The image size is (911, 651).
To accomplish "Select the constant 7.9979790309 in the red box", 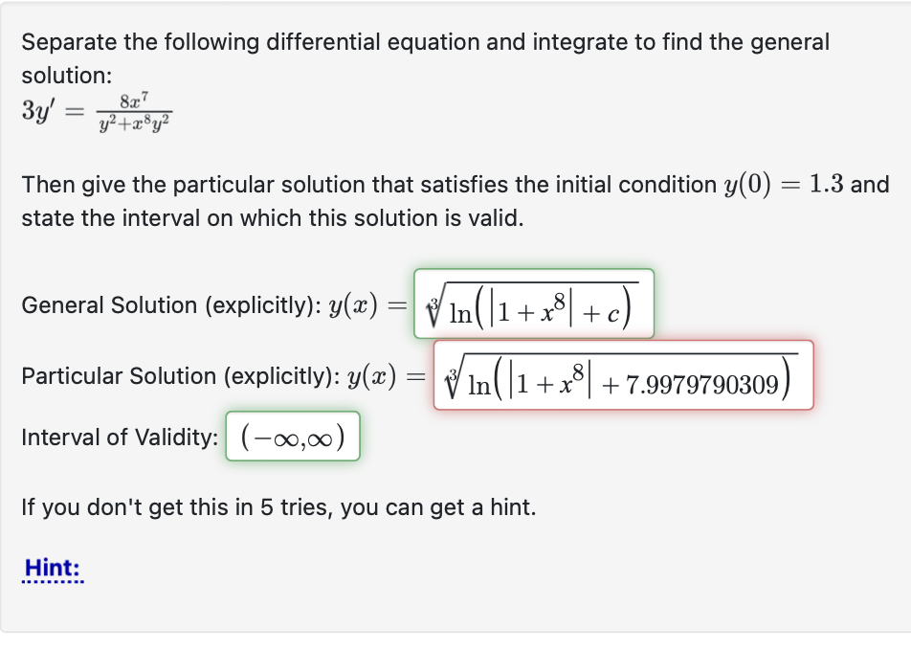I will (705, 381).
